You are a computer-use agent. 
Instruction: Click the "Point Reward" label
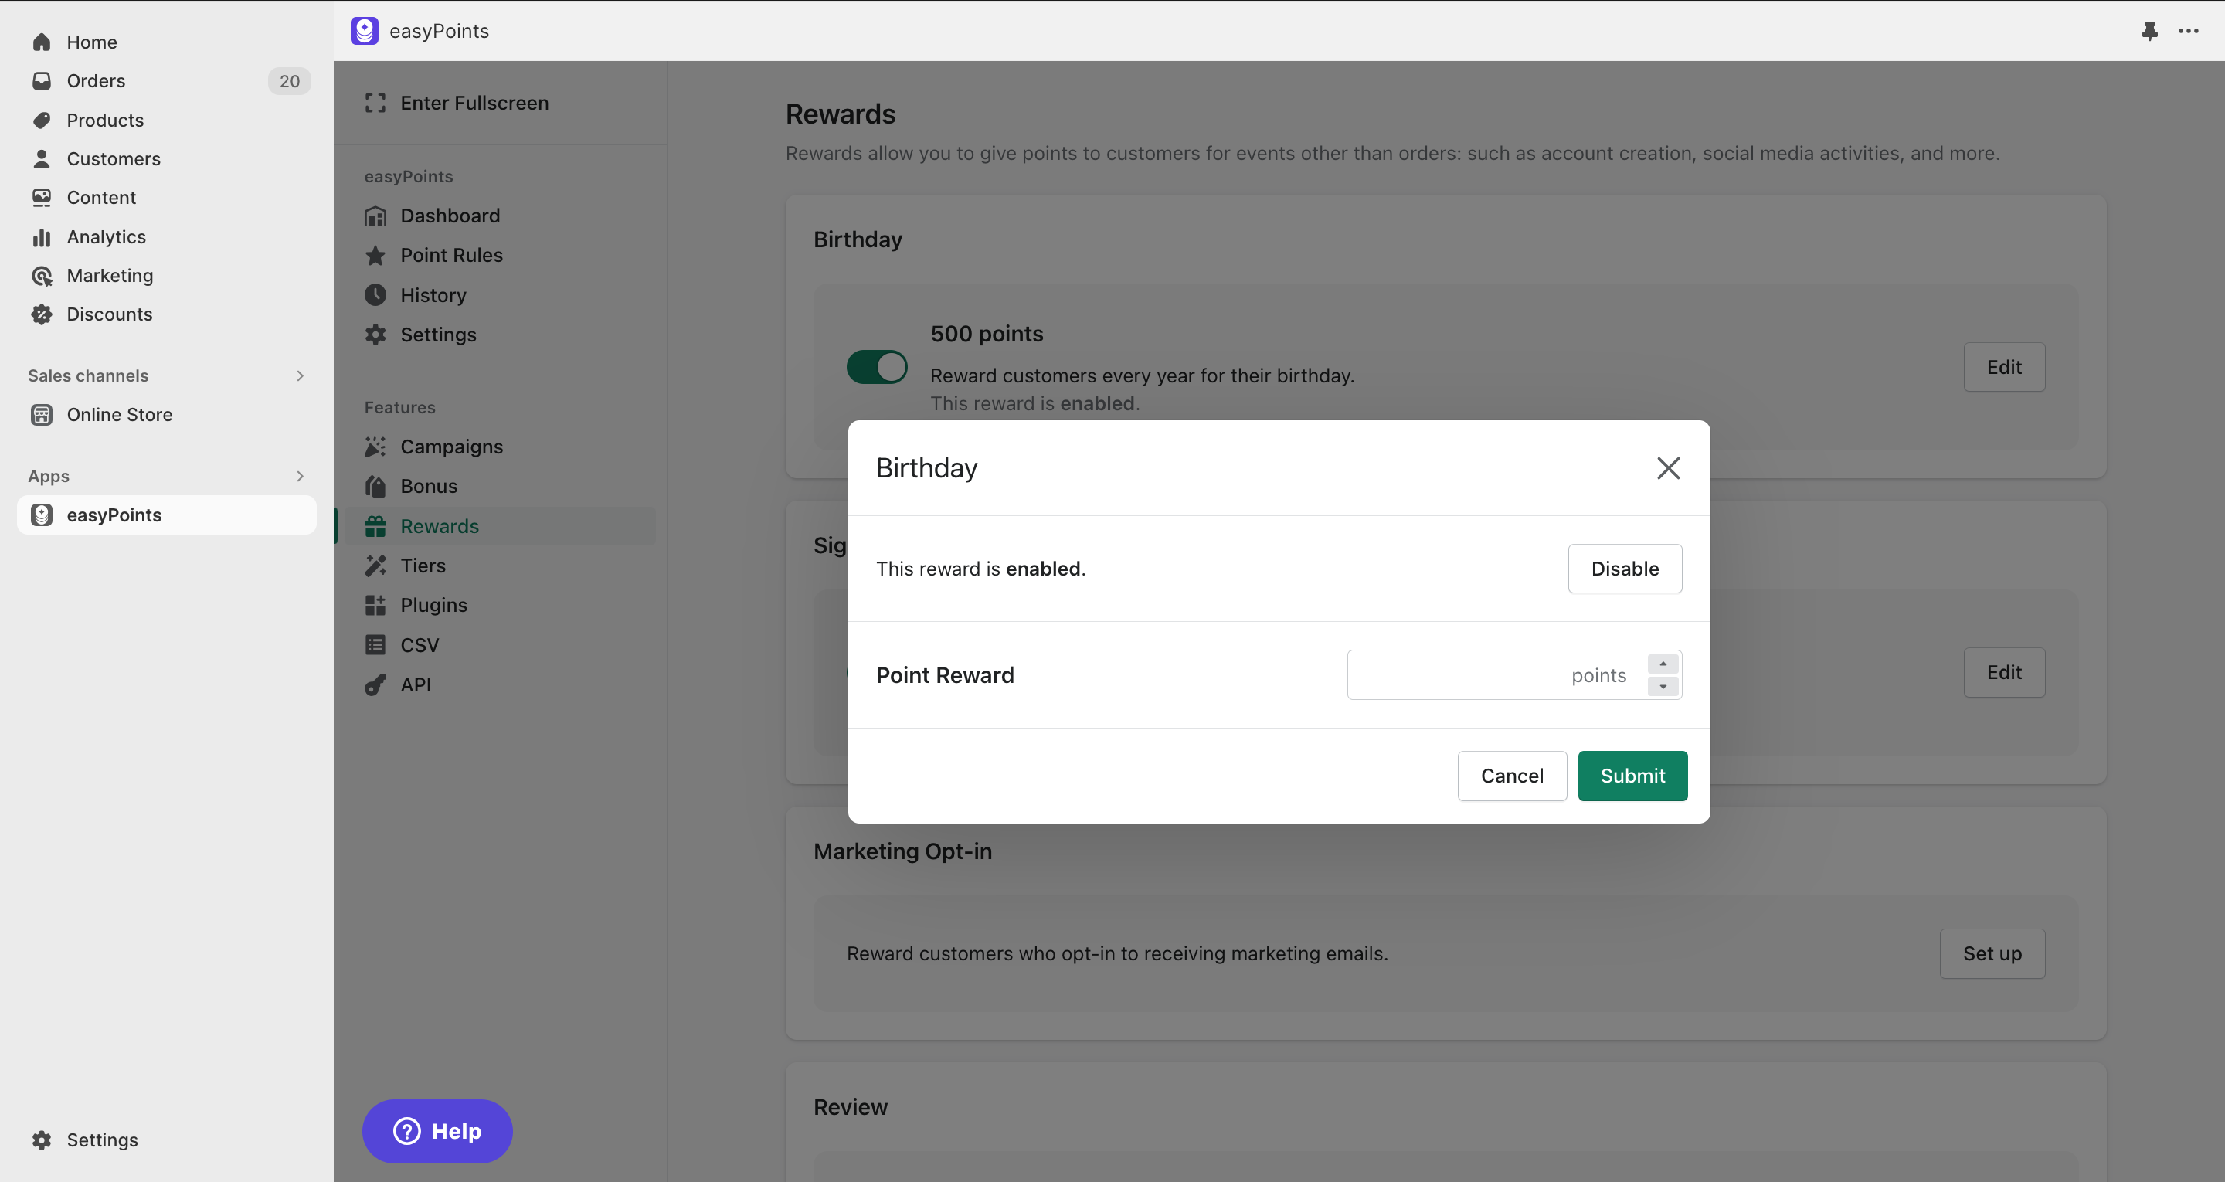point(945,674)
